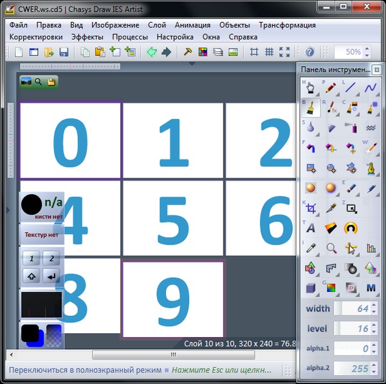Click the black primary color swatch
386x384 pixels.
pyautogui.click(x=30, y=333)
